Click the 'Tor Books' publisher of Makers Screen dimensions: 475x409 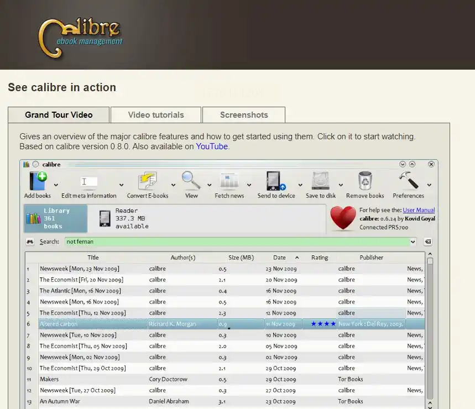[351, 379]
